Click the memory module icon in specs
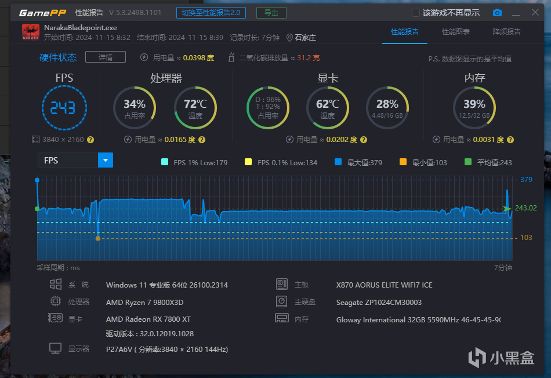Viewport: 551px width, 378px height. pos(282,318)
